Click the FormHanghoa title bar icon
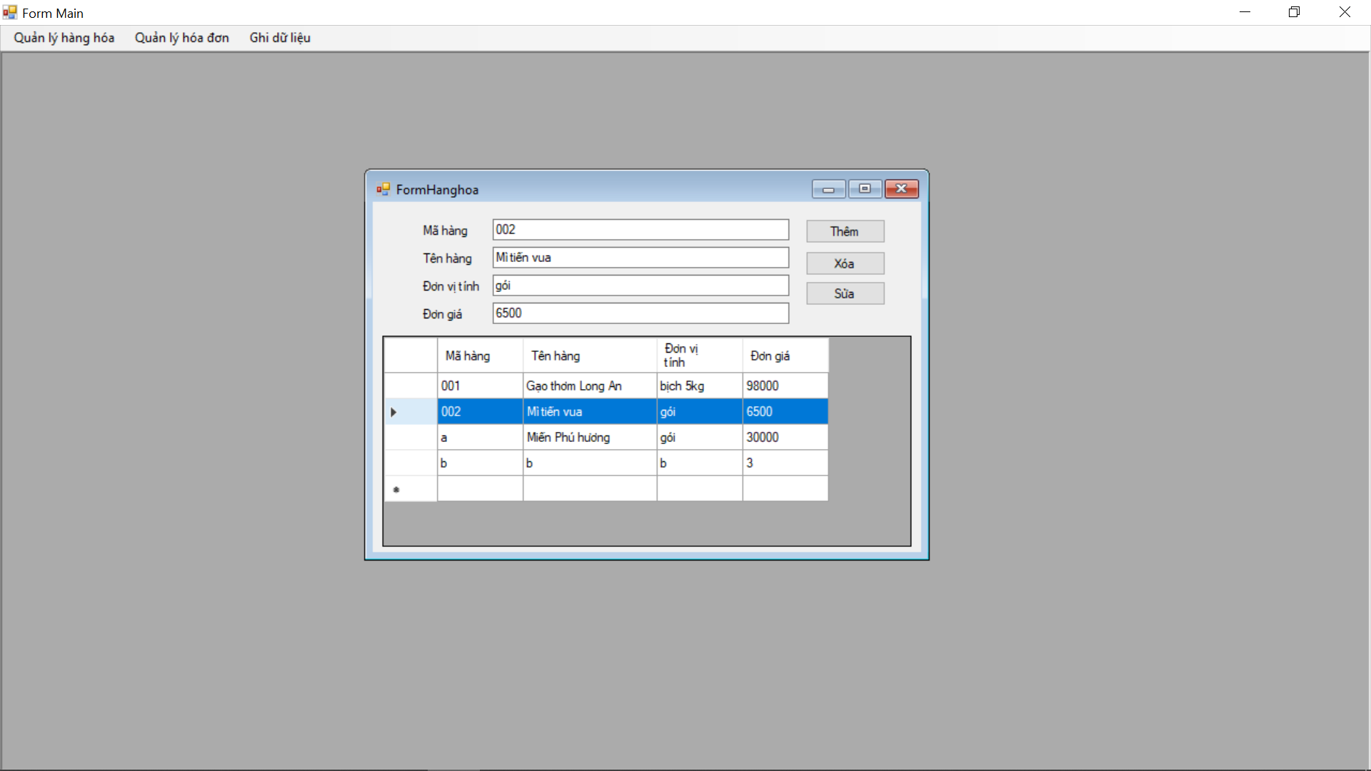Screen dimensions: 1371x771 point(383,189)
